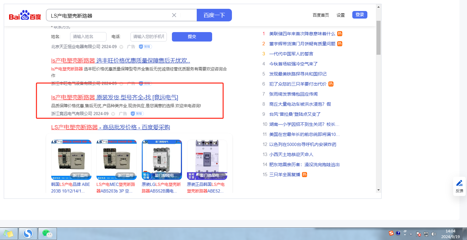Screen dimensions: 467x240
Task: Click the 登录 login button
Action: tap(360, 14)
